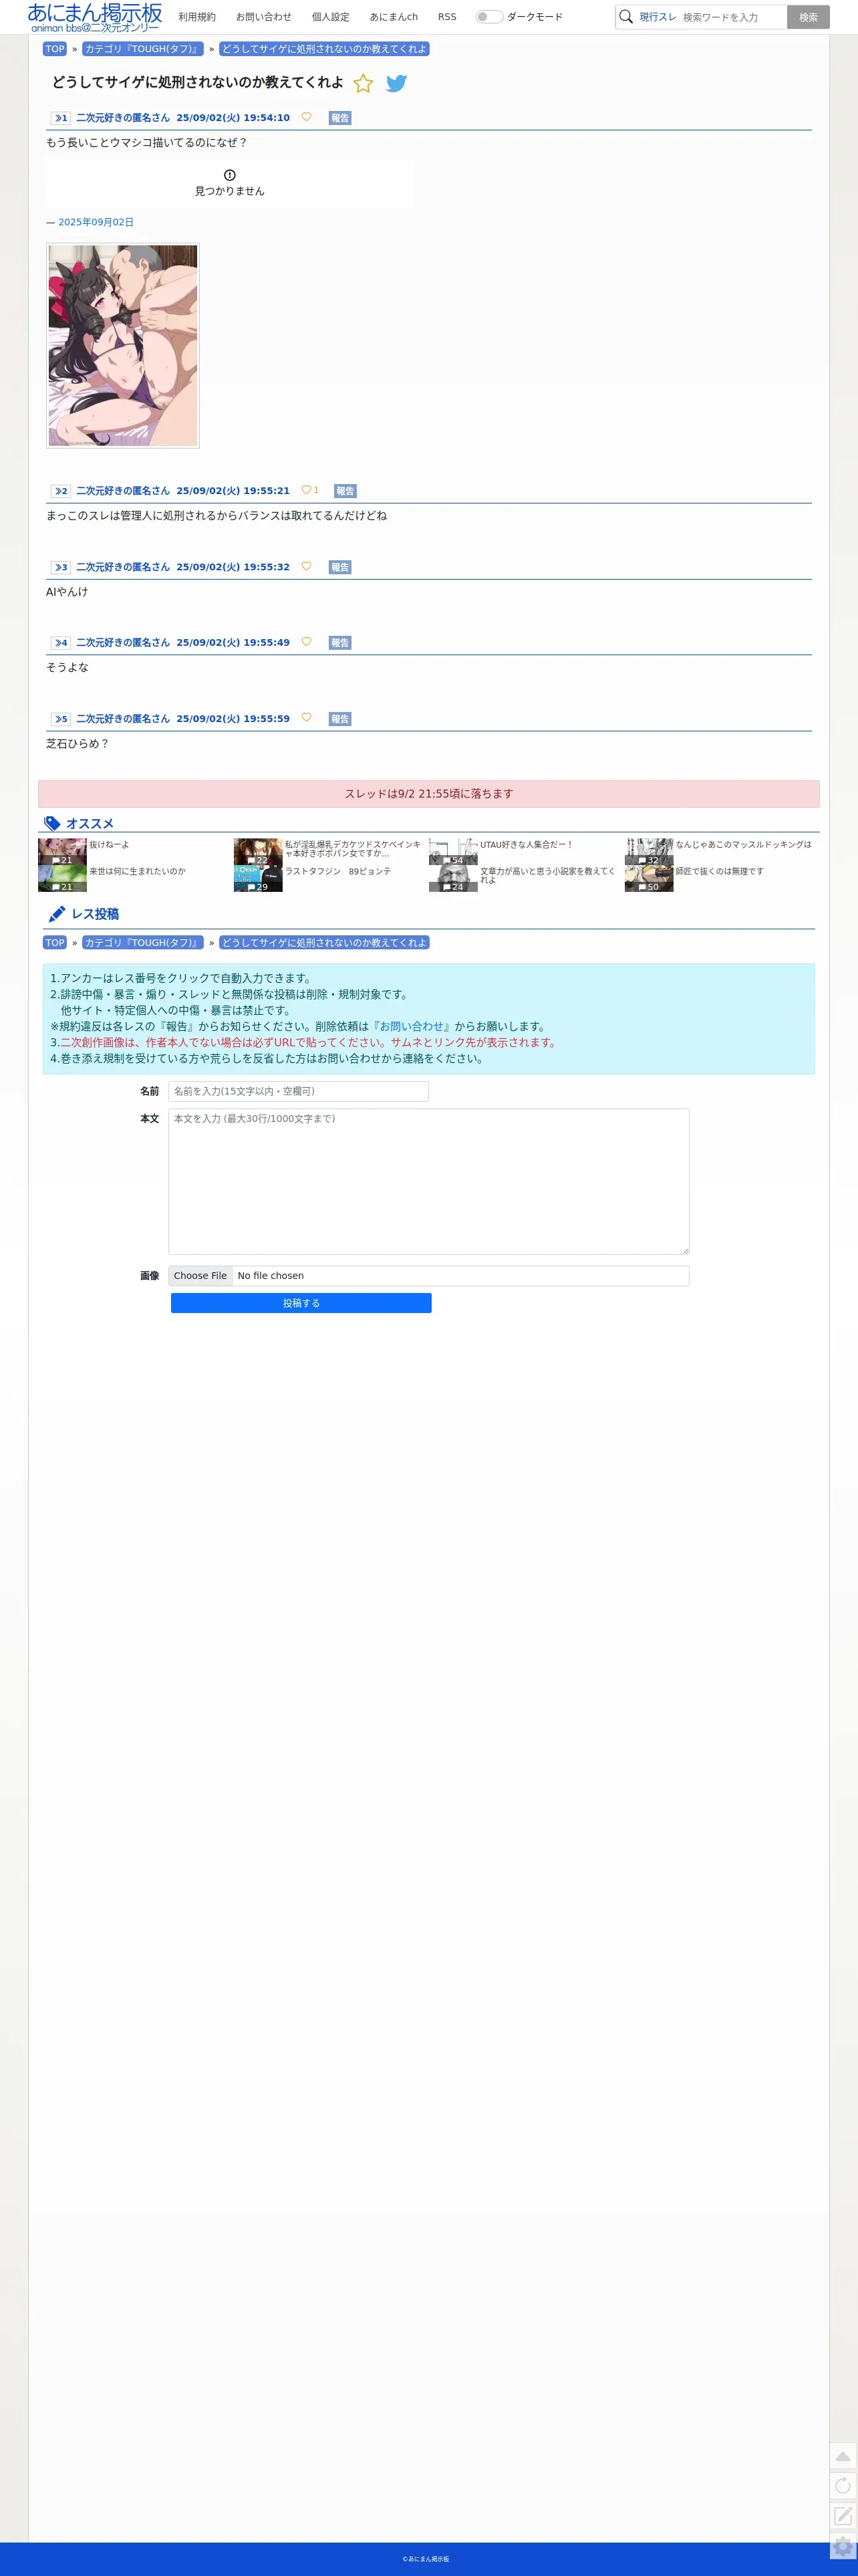Image resolution: width=858 pixels, height=2576 pixels.
Task: Click the scroll-to-top arrow icon
Action: point(843,2457)
